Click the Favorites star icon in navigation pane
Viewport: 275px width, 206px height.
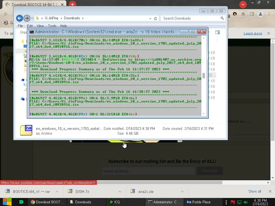(23, 41)
